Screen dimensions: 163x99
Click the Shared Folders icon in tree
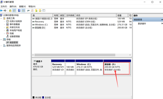pyautogui.click(x=7, y=27)
